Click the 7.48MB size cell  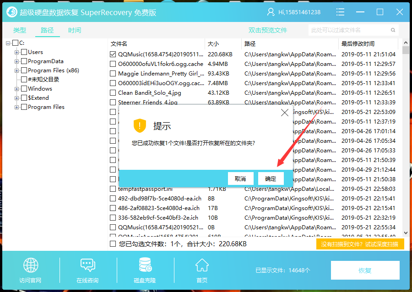tap(218, 83)
